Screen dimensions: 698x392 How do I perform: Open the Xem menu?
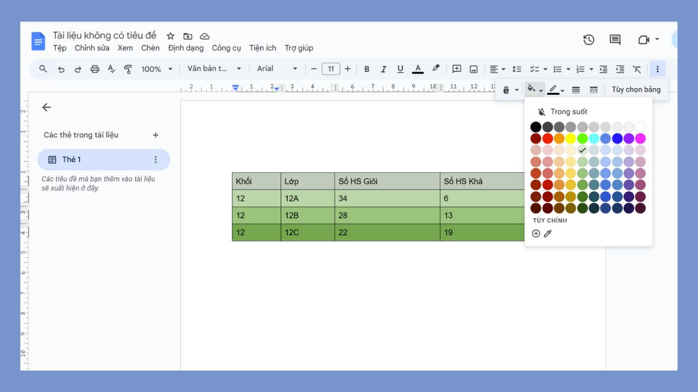[125, 48]
